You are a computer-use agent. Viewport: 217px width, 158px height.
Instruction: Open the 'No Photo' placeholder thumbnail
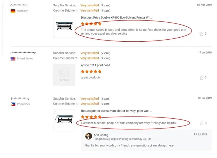pos(64,74)
